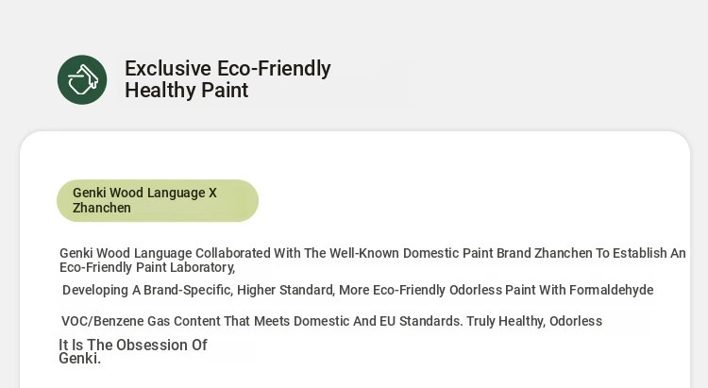
Task: Click To Establish An at first line end
Action: click(640, 253)
